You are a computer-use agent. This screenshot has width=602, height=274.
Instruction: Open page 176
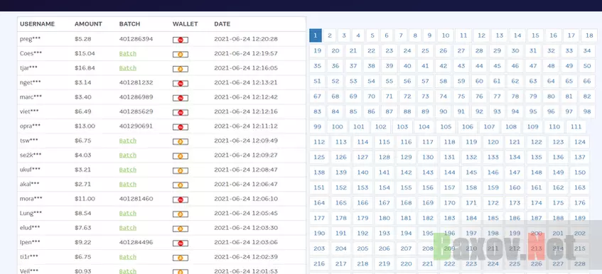[580, 203]
